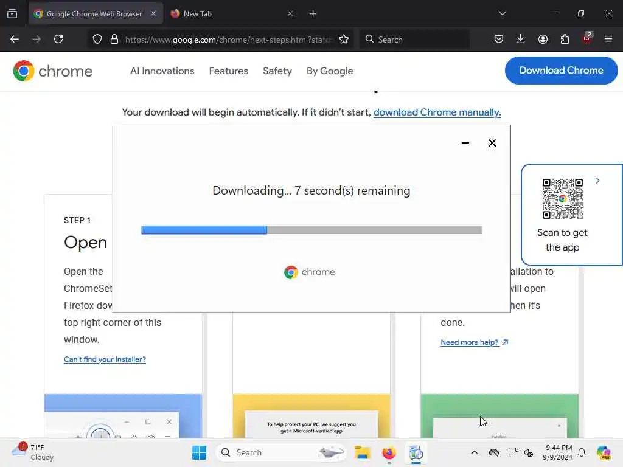The width and height of the screenshot is (623, 467).
Task: Click the yellow Microsoft-verified app illustration
Action: tap(311, 416)
